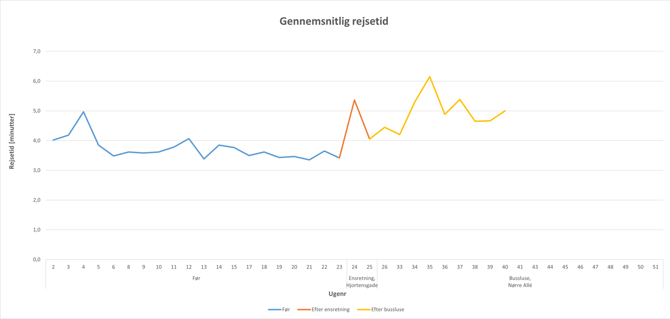This screenshot has width=670, height=319.
Task: Select the 7,0 label on the vertical axis
Action: 36,51
